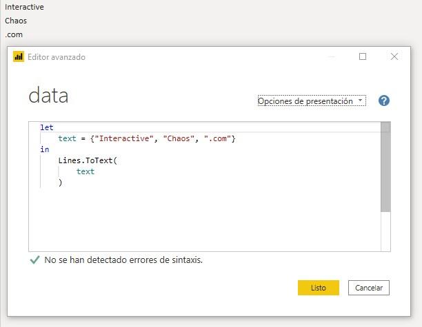Click the Power BI logo in title bar
This screenshot has width=422, height=327.
pyautogui.click(x=19, y=57)
